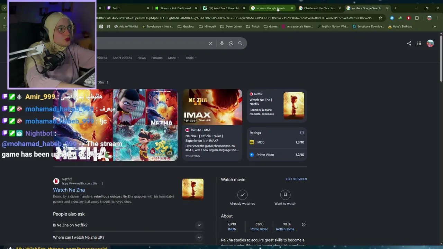Open the Tools dropdown

191,58
